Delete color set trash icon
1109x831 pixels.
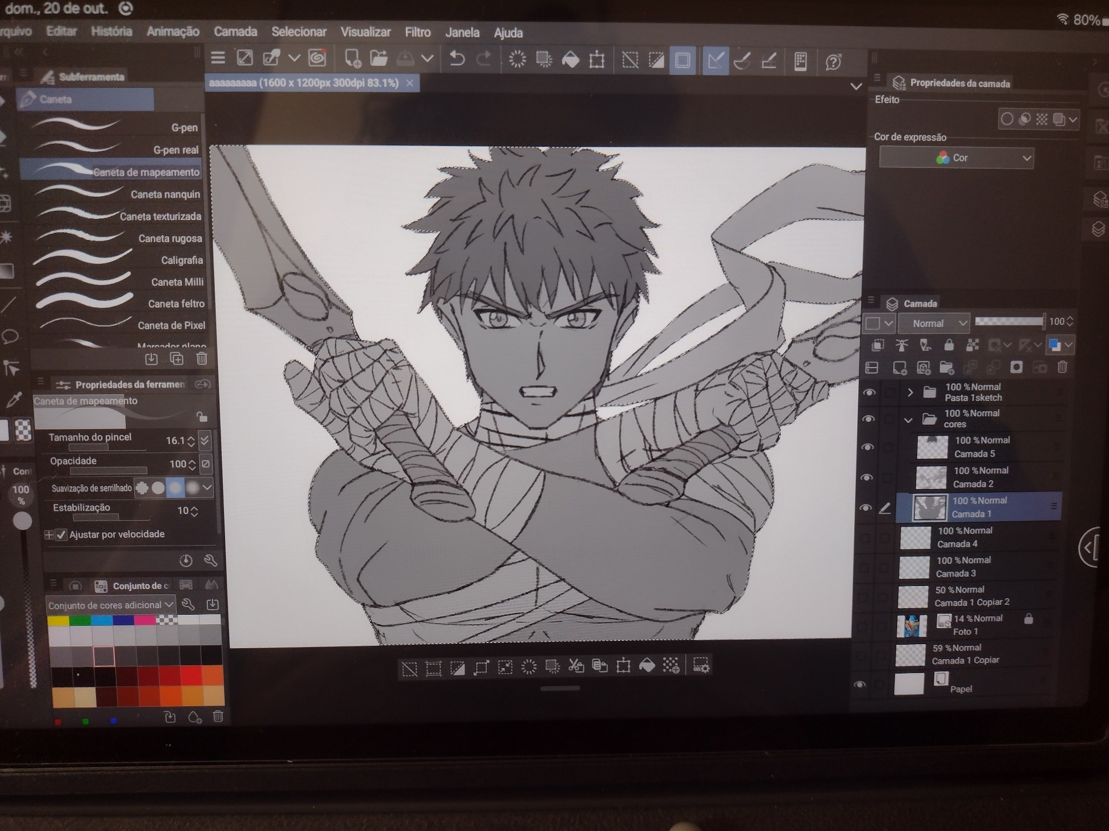click(218, 716)
